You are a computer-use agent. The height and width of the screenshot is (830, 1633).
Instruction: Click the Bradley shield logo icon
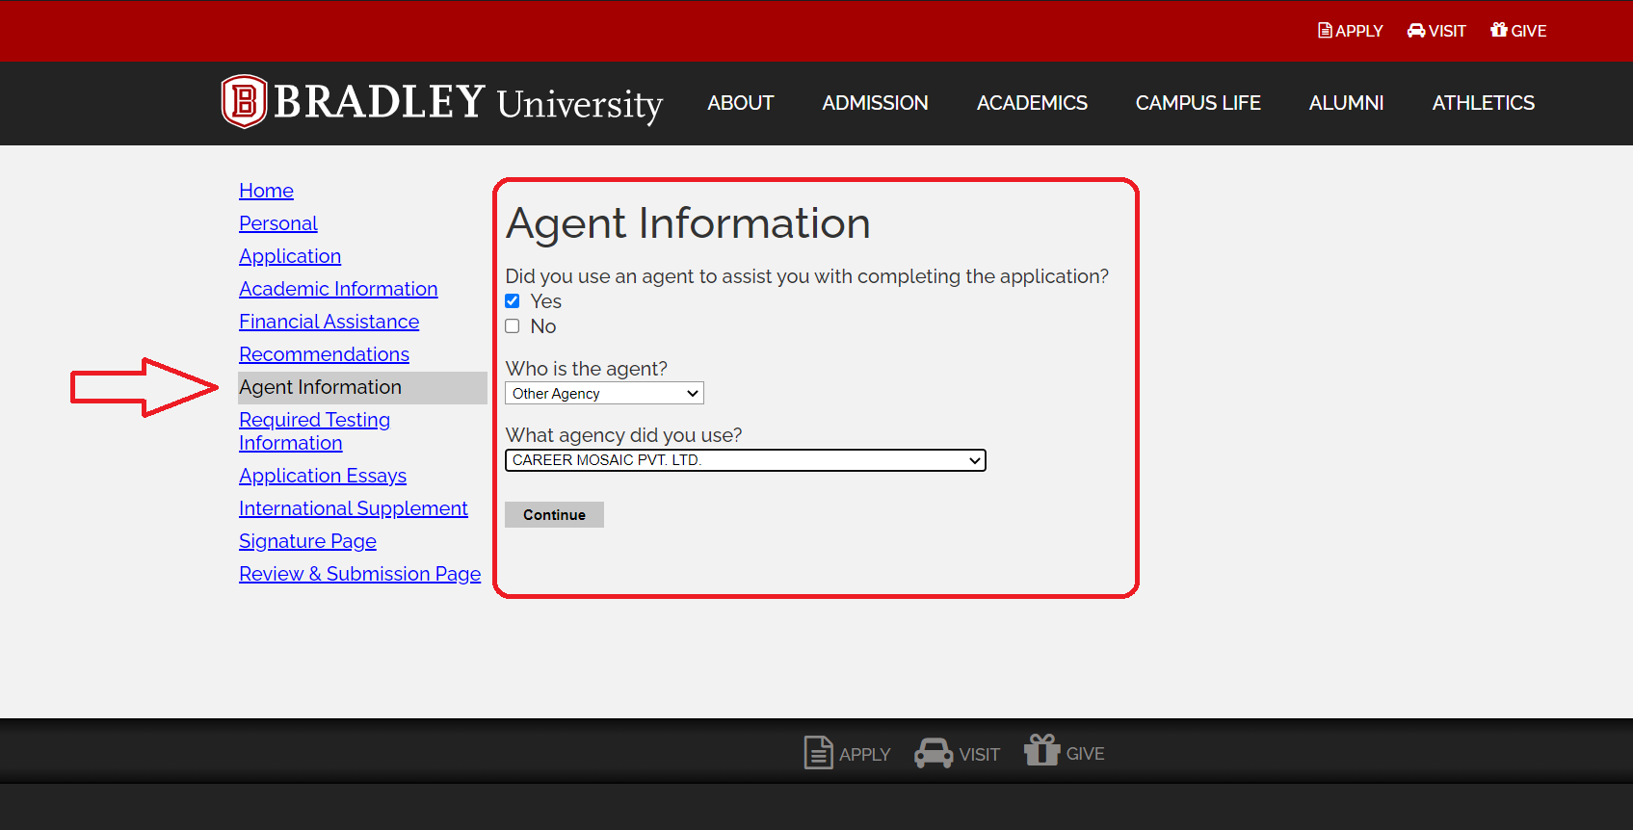[244, 101]
